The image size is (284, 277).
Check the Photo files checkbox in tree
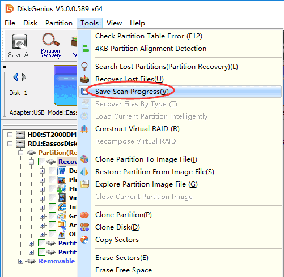52,180
